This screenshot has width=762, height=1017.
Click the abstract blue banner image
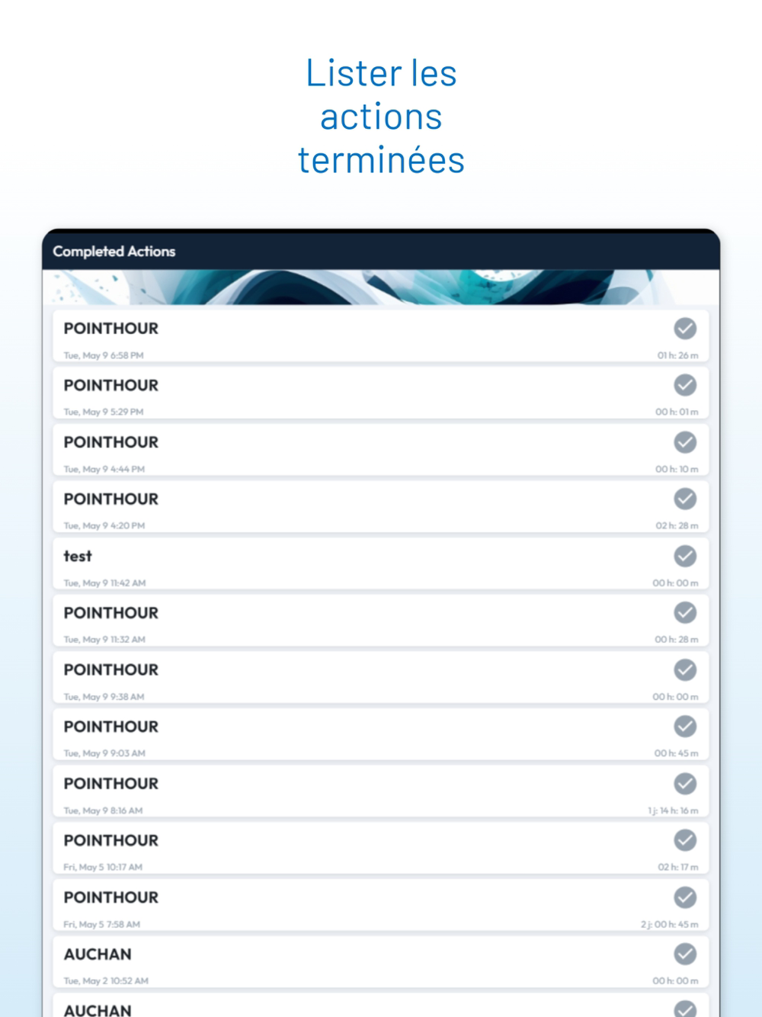[381, 287]
